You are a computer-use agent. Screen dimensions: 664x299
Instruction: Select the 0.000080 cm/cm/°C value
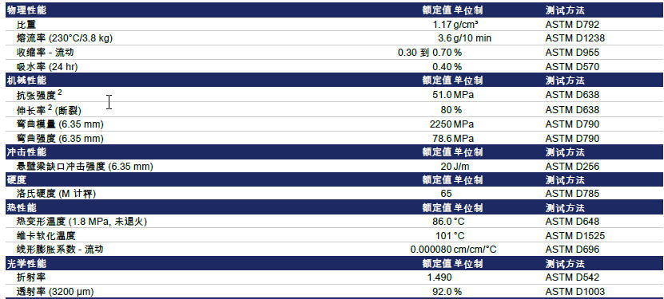pyautogui.click(x=453, y=250)
